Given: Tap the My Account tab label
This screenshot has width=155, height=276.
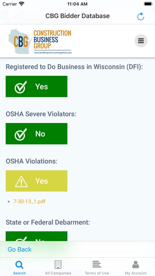Looking at the screenshot, I should click(136, 273).
